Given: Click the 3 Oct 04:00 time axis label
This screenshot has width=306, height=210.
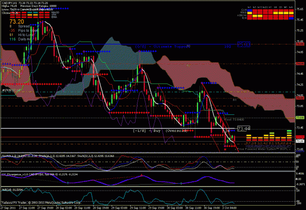Looking at the screenshot, I should (229, 208).
